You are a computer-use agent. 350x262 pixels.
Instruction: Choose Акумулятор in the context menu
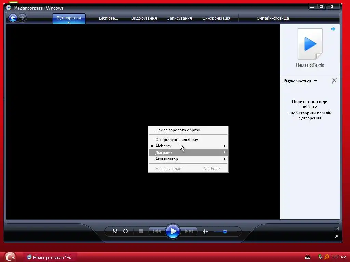click(188, 159)
